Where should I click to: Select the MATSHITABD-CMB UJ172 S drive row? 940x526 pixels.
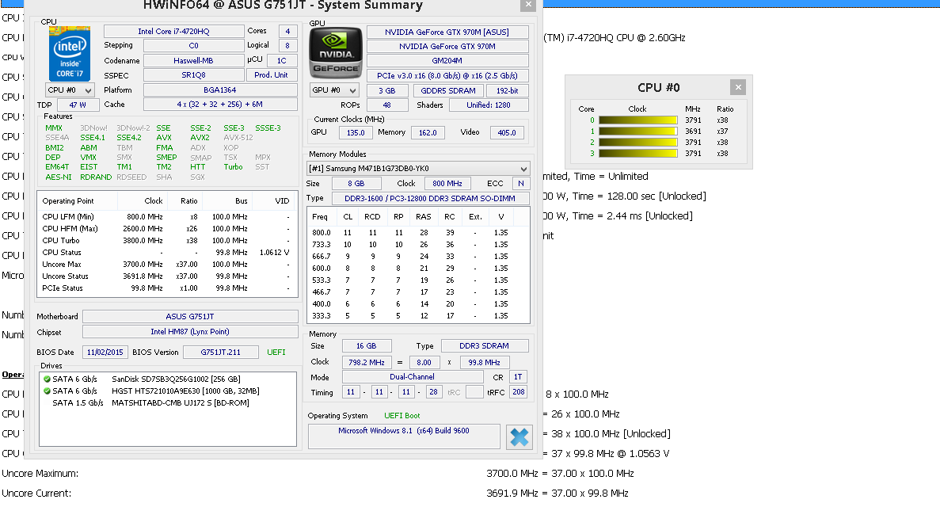[167, 403]
